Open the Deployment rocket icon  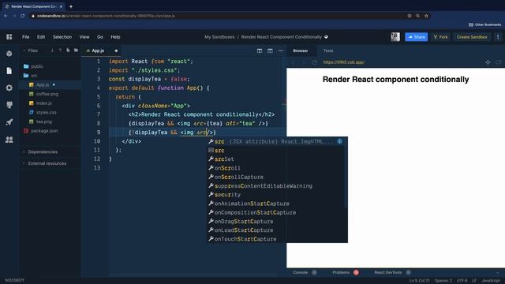[x=9, y=122]
